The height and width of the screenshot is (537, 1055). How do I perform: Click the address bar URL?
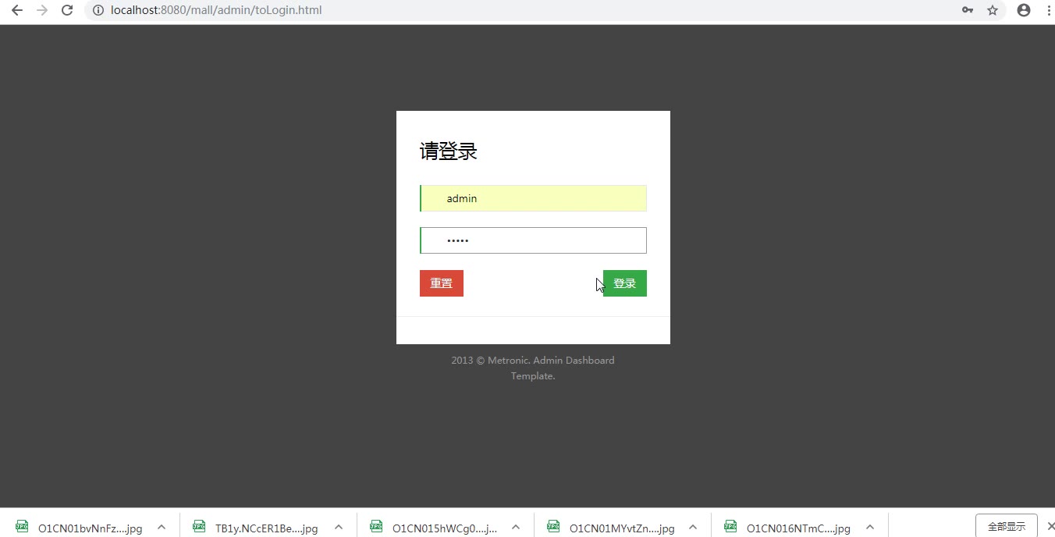coord(216,10)
